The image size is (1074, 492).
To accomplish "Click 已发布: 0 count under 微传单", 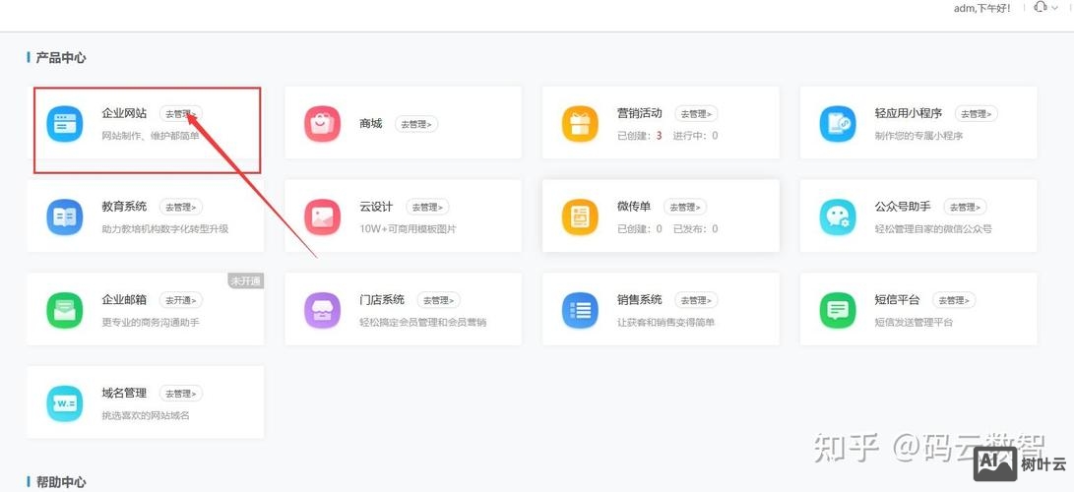I will click(x=695, y=228).
